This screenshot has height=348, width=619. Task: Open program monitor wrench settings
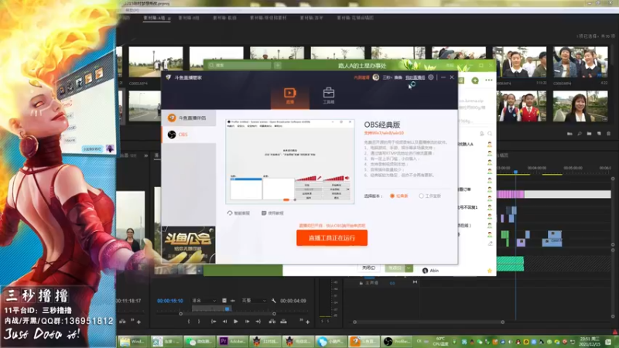click(274, 301)
